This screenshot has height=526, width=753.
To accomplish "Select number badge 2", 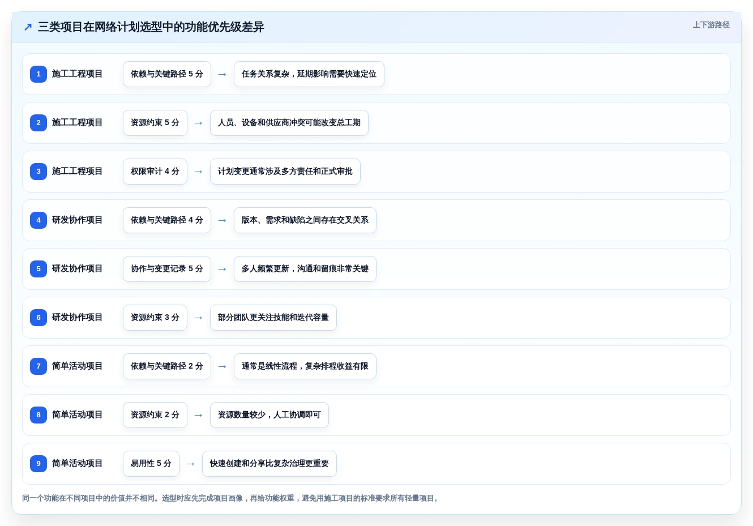I will pos(38,123).
